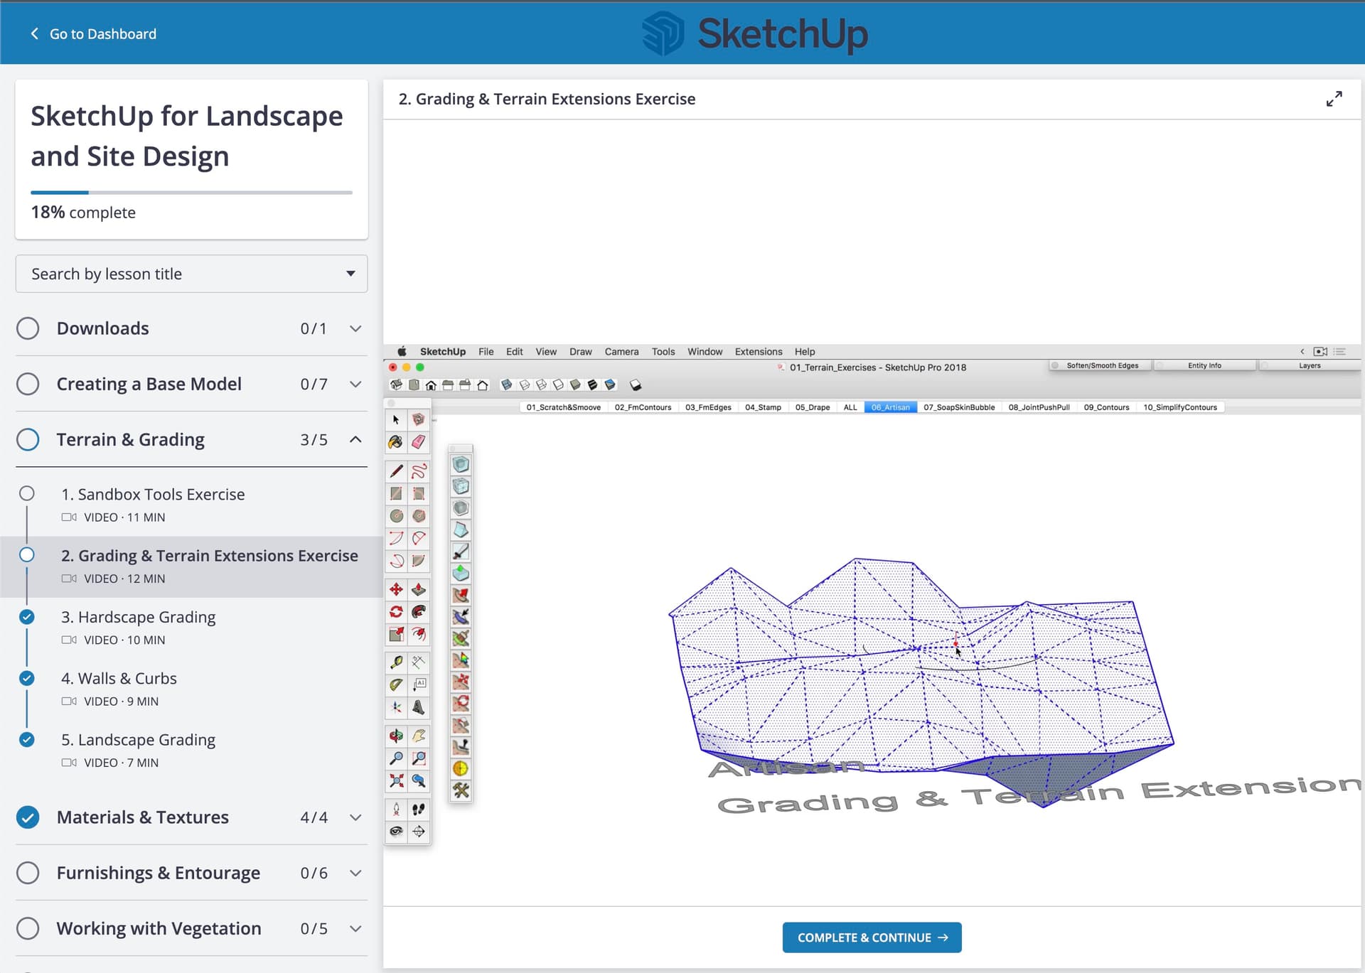Click Complete & Continue button
Viewport: 1365px width, 973px height.
[x=872, y=937]
